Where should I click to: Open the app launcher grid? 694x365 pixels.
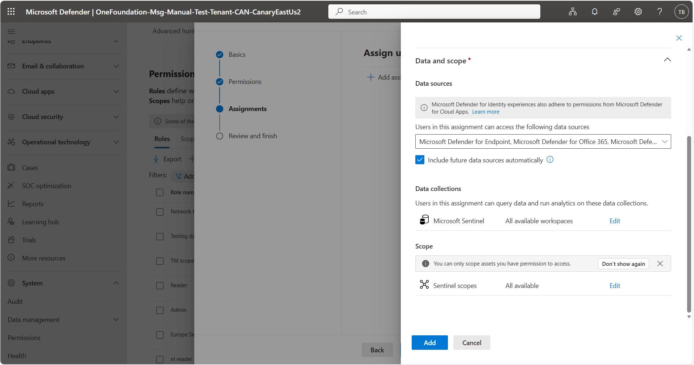pyautogui.click(x=11, y=12)
